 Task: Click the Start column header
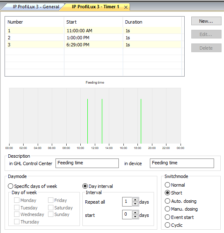pos(71,22)
